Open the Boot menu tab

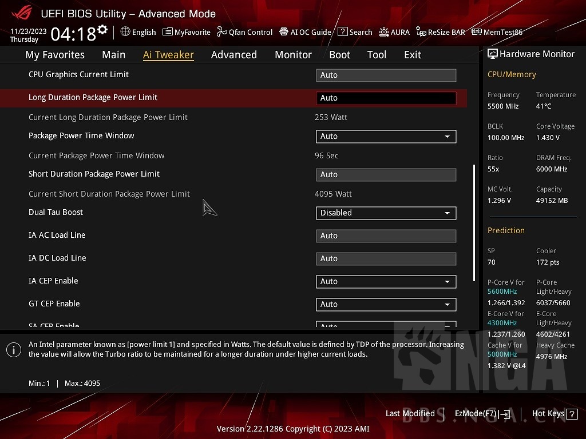pos(340,54)
